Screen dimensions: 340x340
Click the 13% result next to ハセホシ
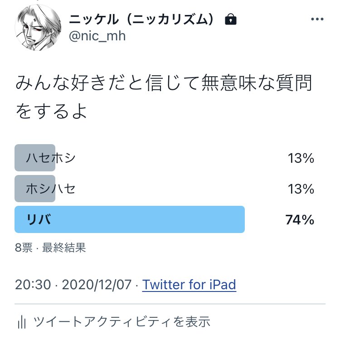click(301, 158)
